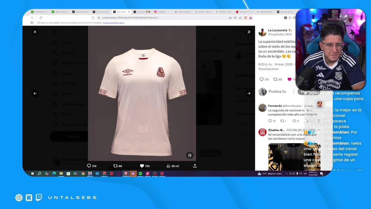Click the share page icon in the address bar
This screenshot has width=371, height=209.
tap(240, 18)
